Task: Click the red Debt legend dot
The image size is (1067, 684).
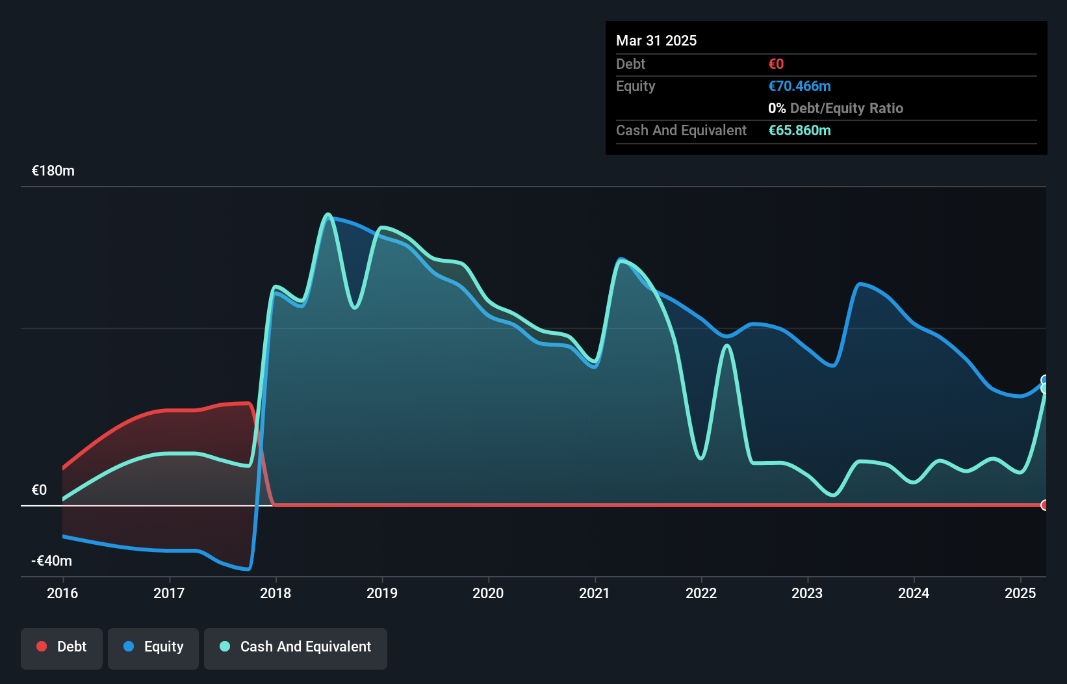Action: (x=42, y=646)
